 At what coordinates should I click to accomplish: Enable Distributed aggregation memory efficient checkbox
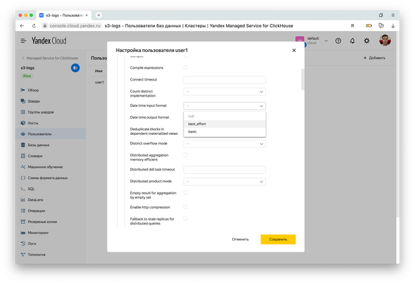[186, 155]
